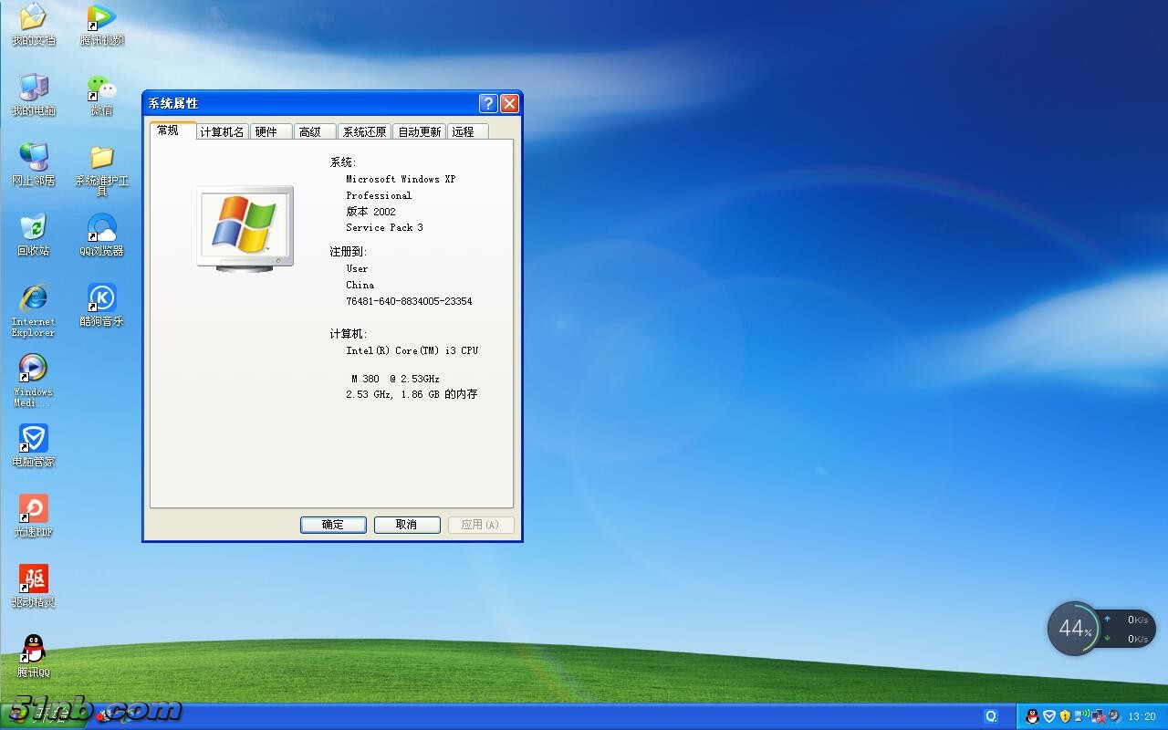Image resolution: width=1168 pixels, height=730 pixels.
Task: Open the Automatic Updates (自动更新) tab
Action: 420,132
